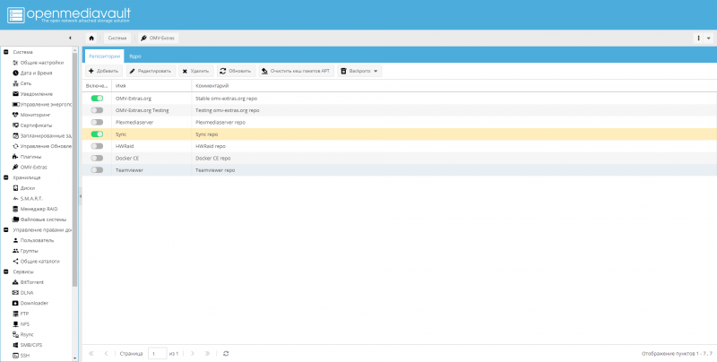Switch to the Репозитории tab
Viewport: 717px width, 362px height.
pos(104,56)
